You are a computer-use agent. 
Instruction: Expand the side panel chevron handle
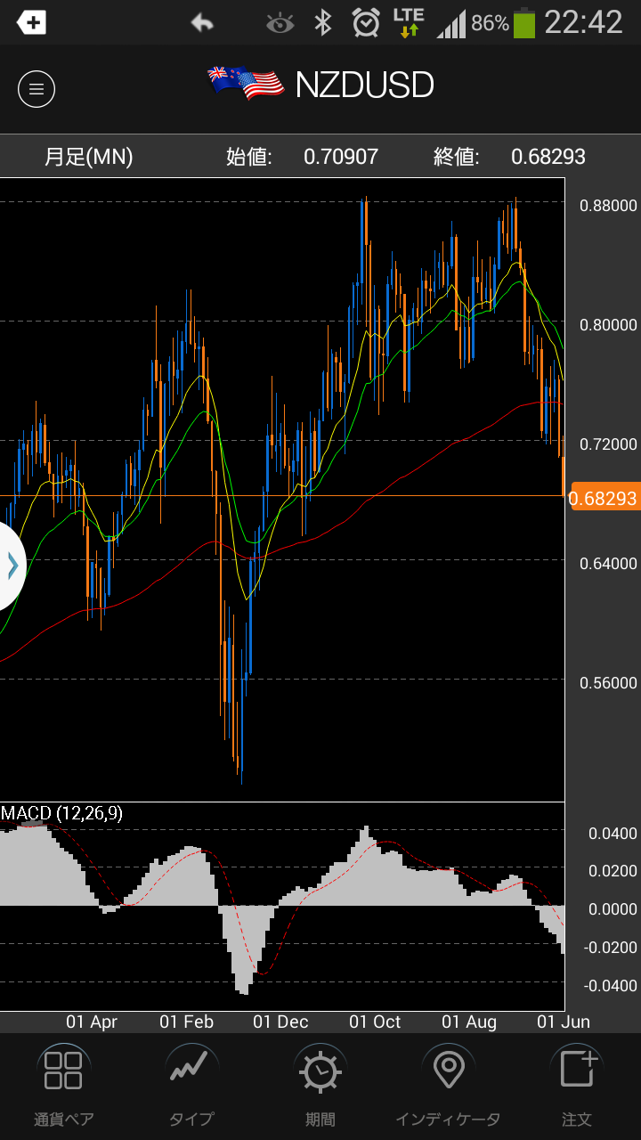point(12,566)
